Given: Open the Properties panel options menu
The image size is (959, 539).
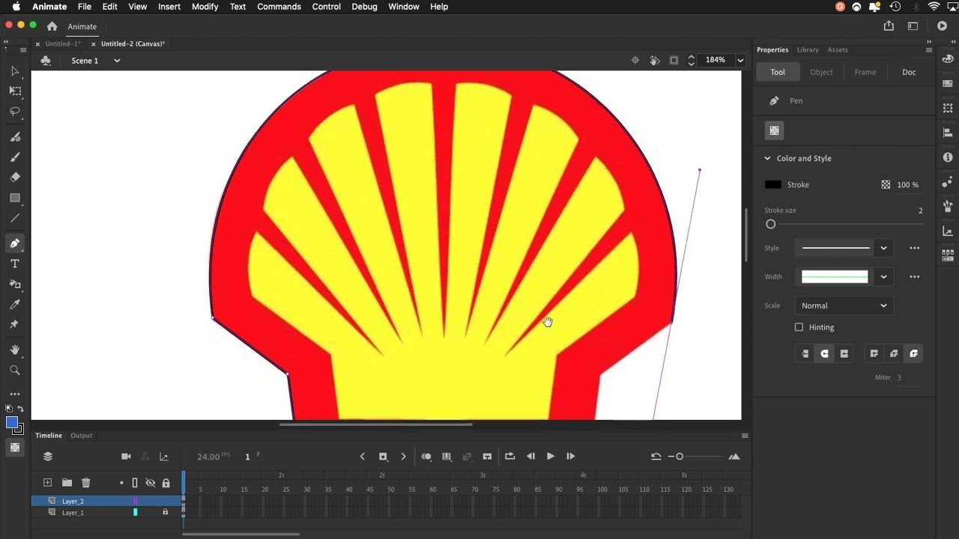Looking at the screenshot, I should tap(929, 50).
